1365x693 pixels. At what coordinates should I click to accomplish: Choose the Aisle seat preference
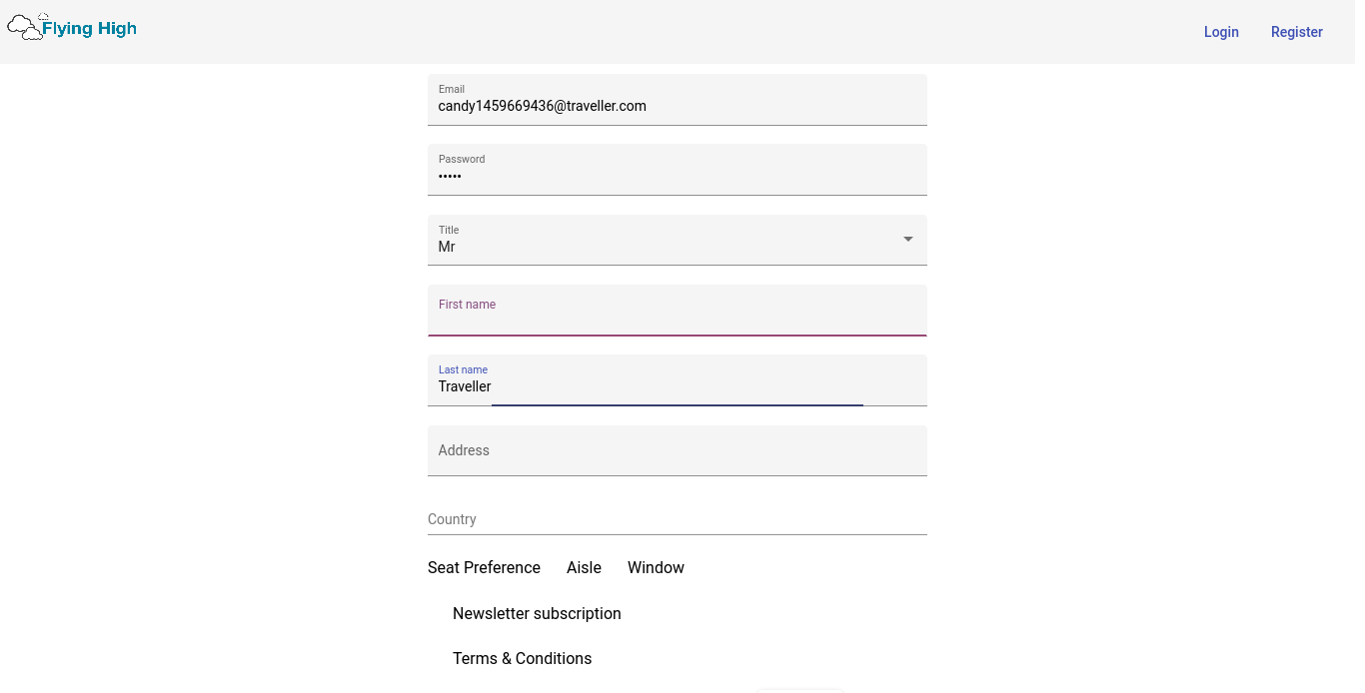pos(584,567)
